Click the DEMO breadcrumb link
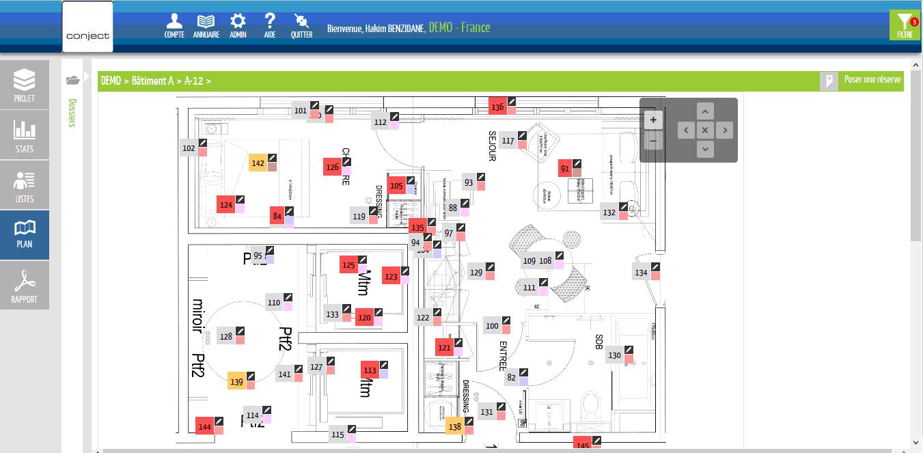923x453 pixels. 111,81
